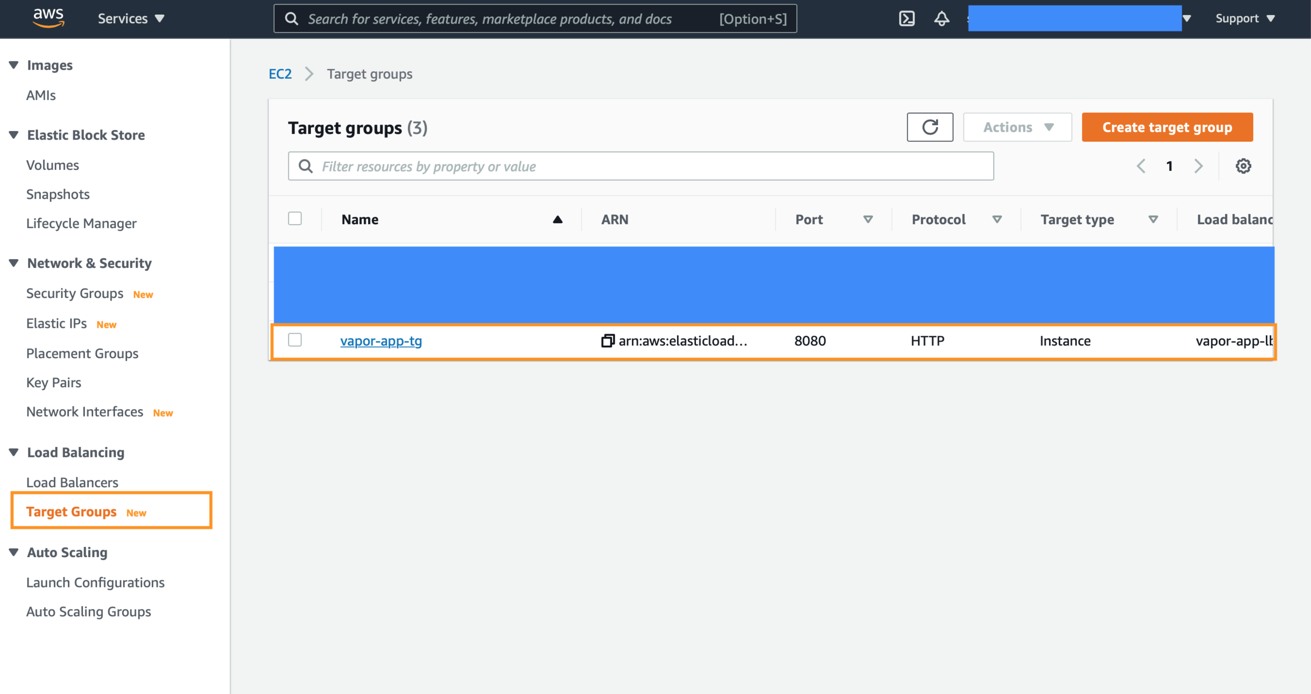Open the notifications bell

[941, 18]
